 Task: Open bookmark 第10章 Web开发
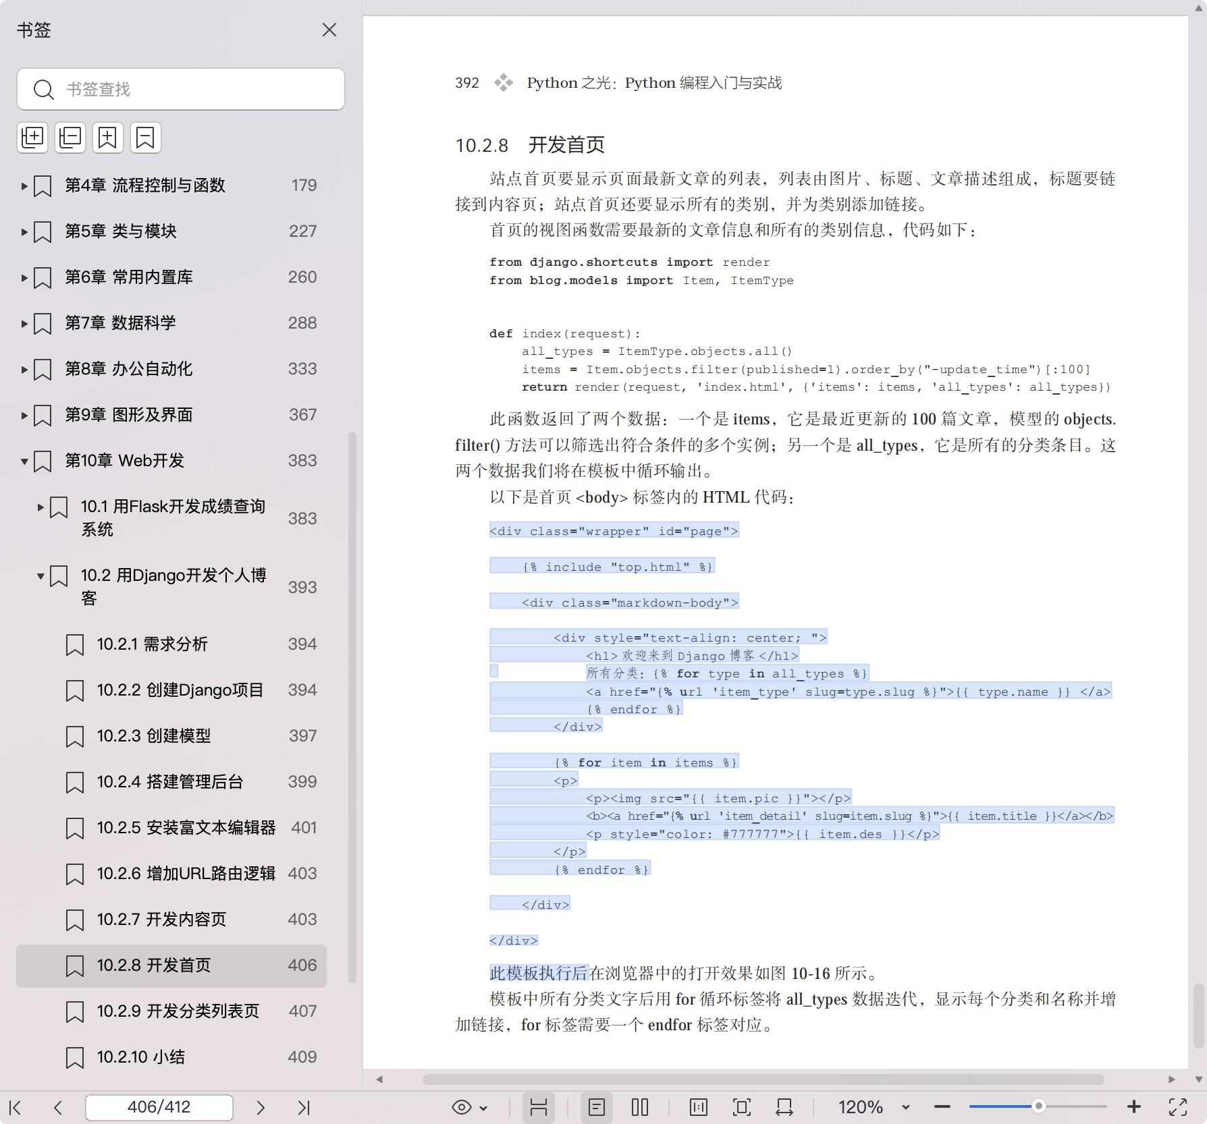point(124,461)
